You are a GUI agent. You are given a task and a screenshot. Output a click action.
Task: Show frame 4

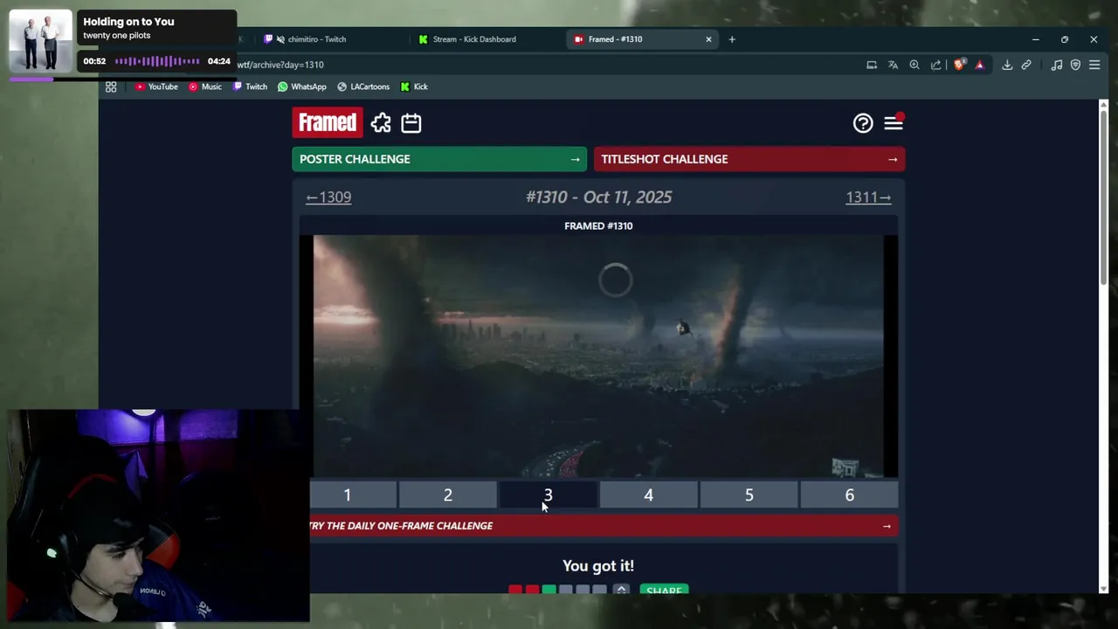[648, 495]
